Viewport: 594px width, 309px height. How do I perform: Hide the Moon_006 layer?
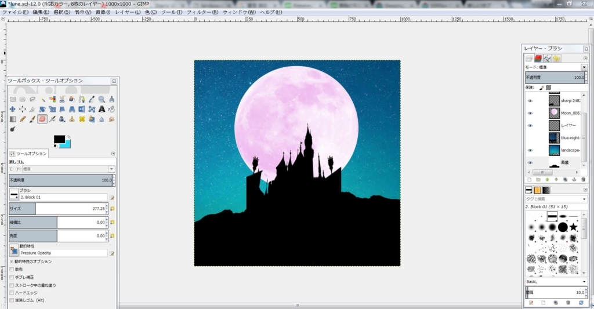point(530,113)
